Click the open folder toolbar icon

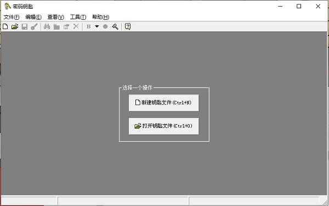click(15, 27)
